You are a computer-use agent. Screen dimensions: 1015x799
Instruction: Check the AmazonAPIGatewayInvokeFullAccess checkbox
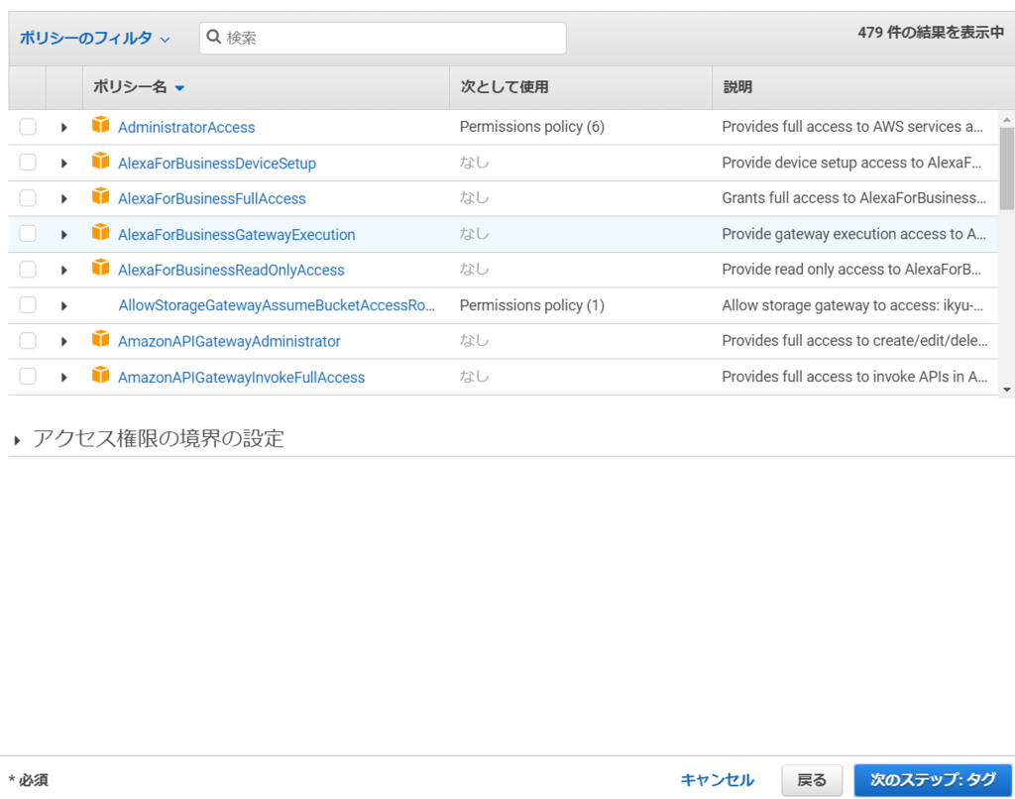coord(28,376)
